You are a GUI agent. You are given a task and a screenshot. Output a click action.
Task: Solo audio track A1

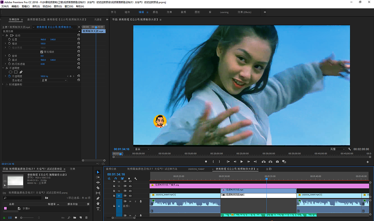coord(135,201)
